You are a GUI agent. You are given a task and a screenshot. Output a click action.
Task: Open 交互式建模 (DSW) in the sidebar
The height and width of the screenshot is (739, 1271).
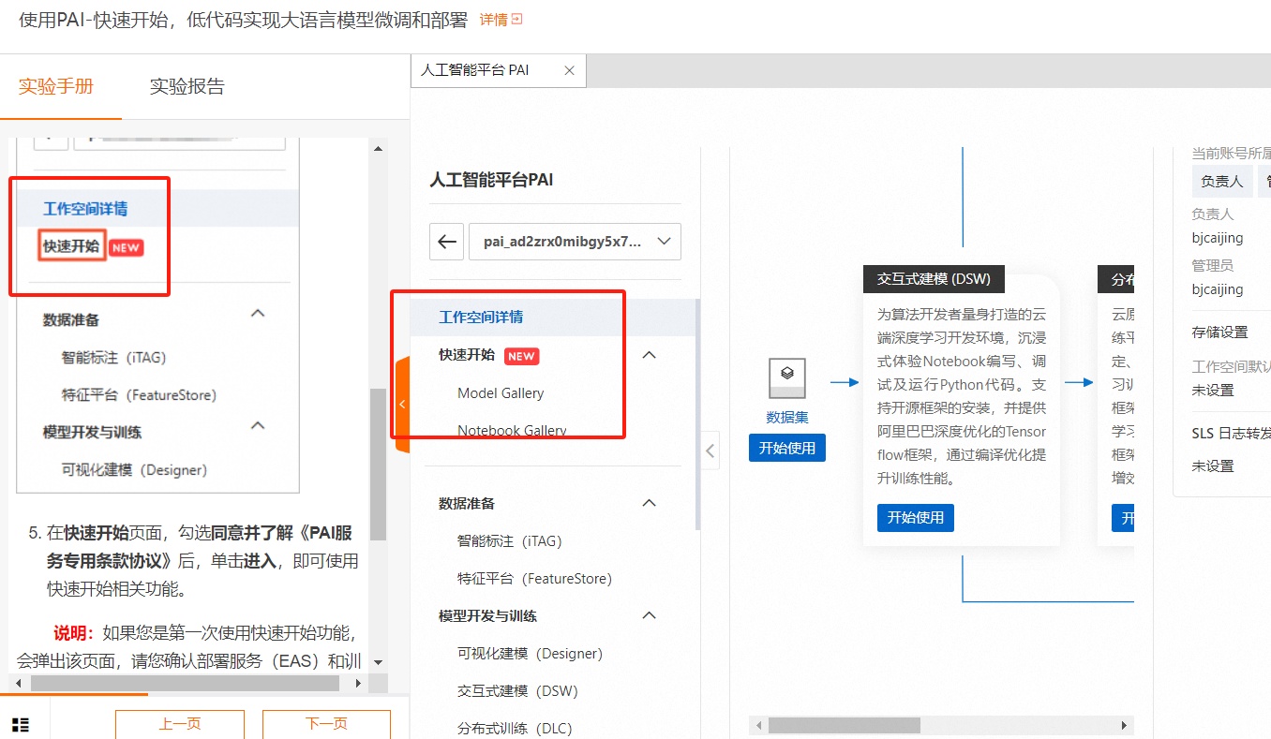tap(517, 691)
